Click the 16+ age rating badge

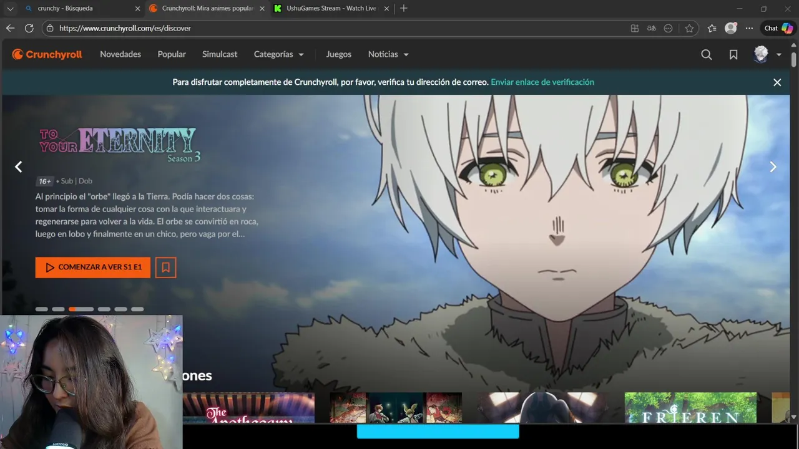click(45, 181)
